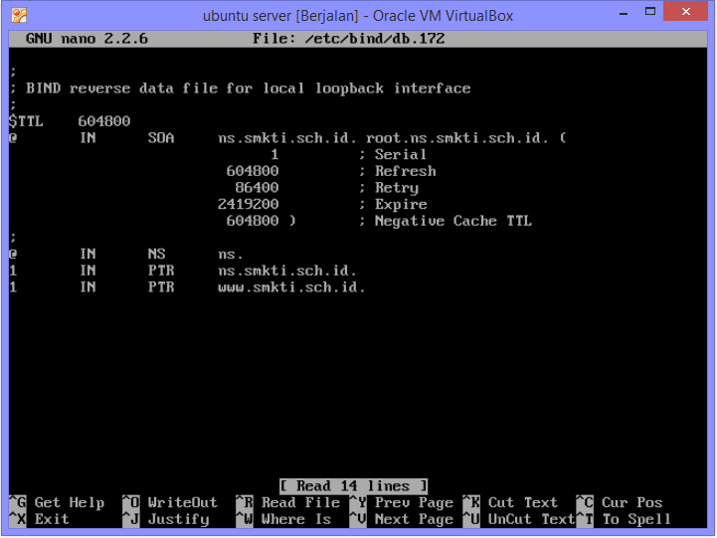Click 'root.ns.smkti.sch.id.' in the SOA line
Screen dimensions: 717x538
point(457,138)
